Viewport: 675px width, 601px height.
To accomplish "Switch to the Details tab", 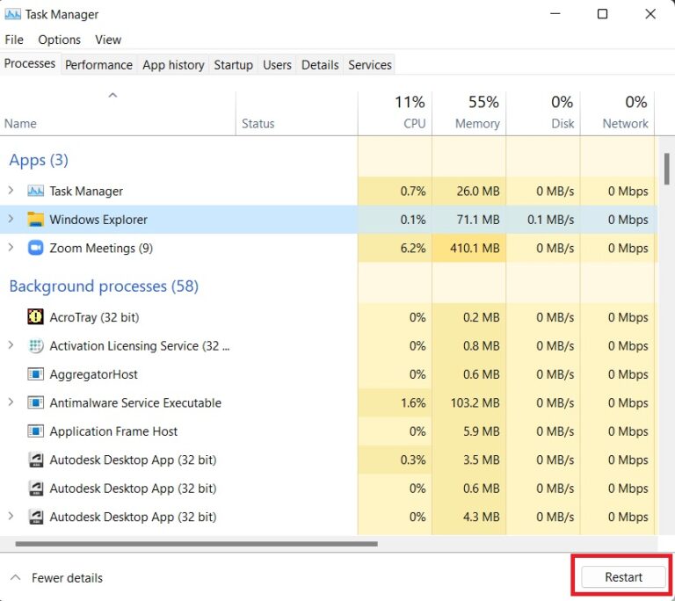I will (320, 64).
